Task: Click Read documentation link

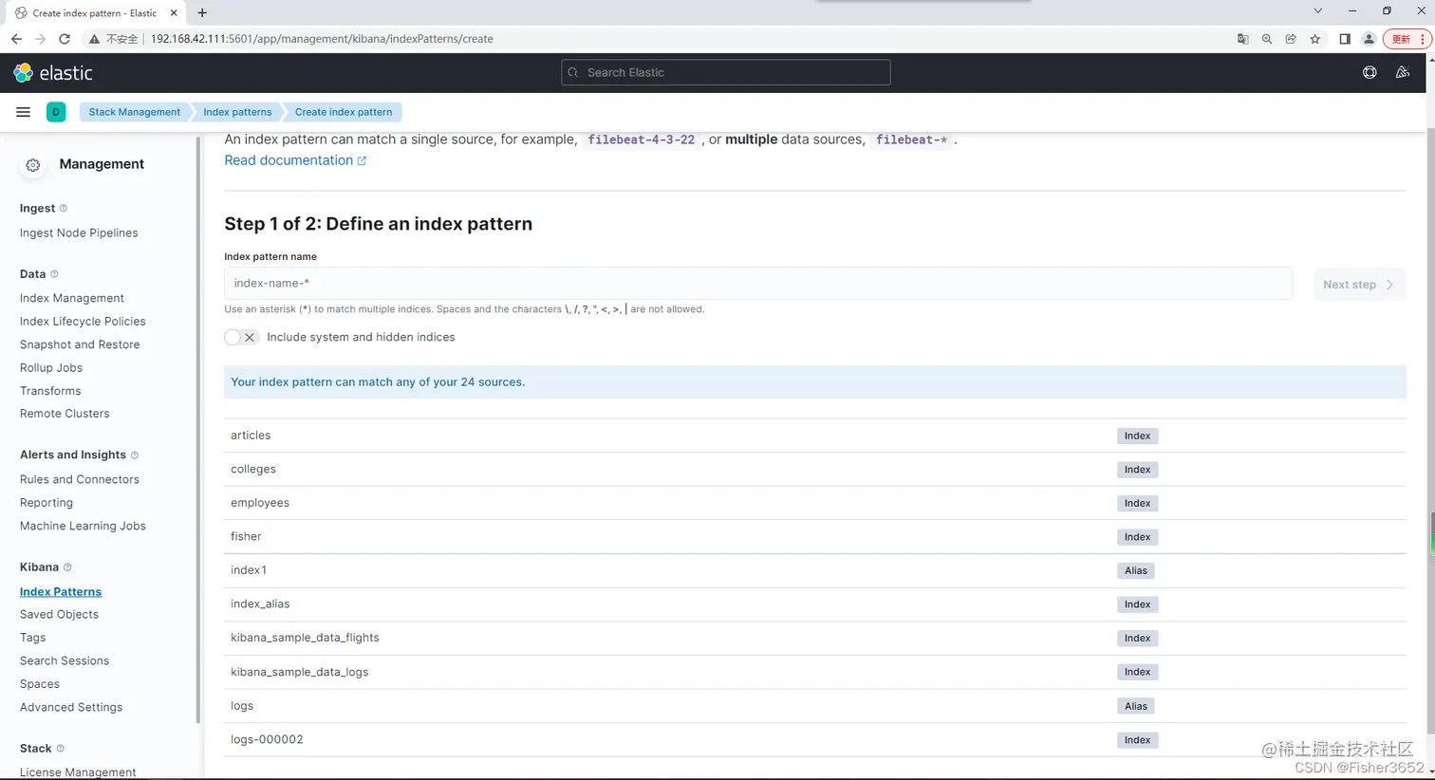Action: (x=295, y=160)
